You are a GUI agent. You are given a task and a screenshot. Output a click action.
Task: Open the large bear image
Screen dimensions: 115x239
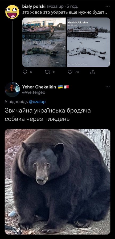click(57, 182)
